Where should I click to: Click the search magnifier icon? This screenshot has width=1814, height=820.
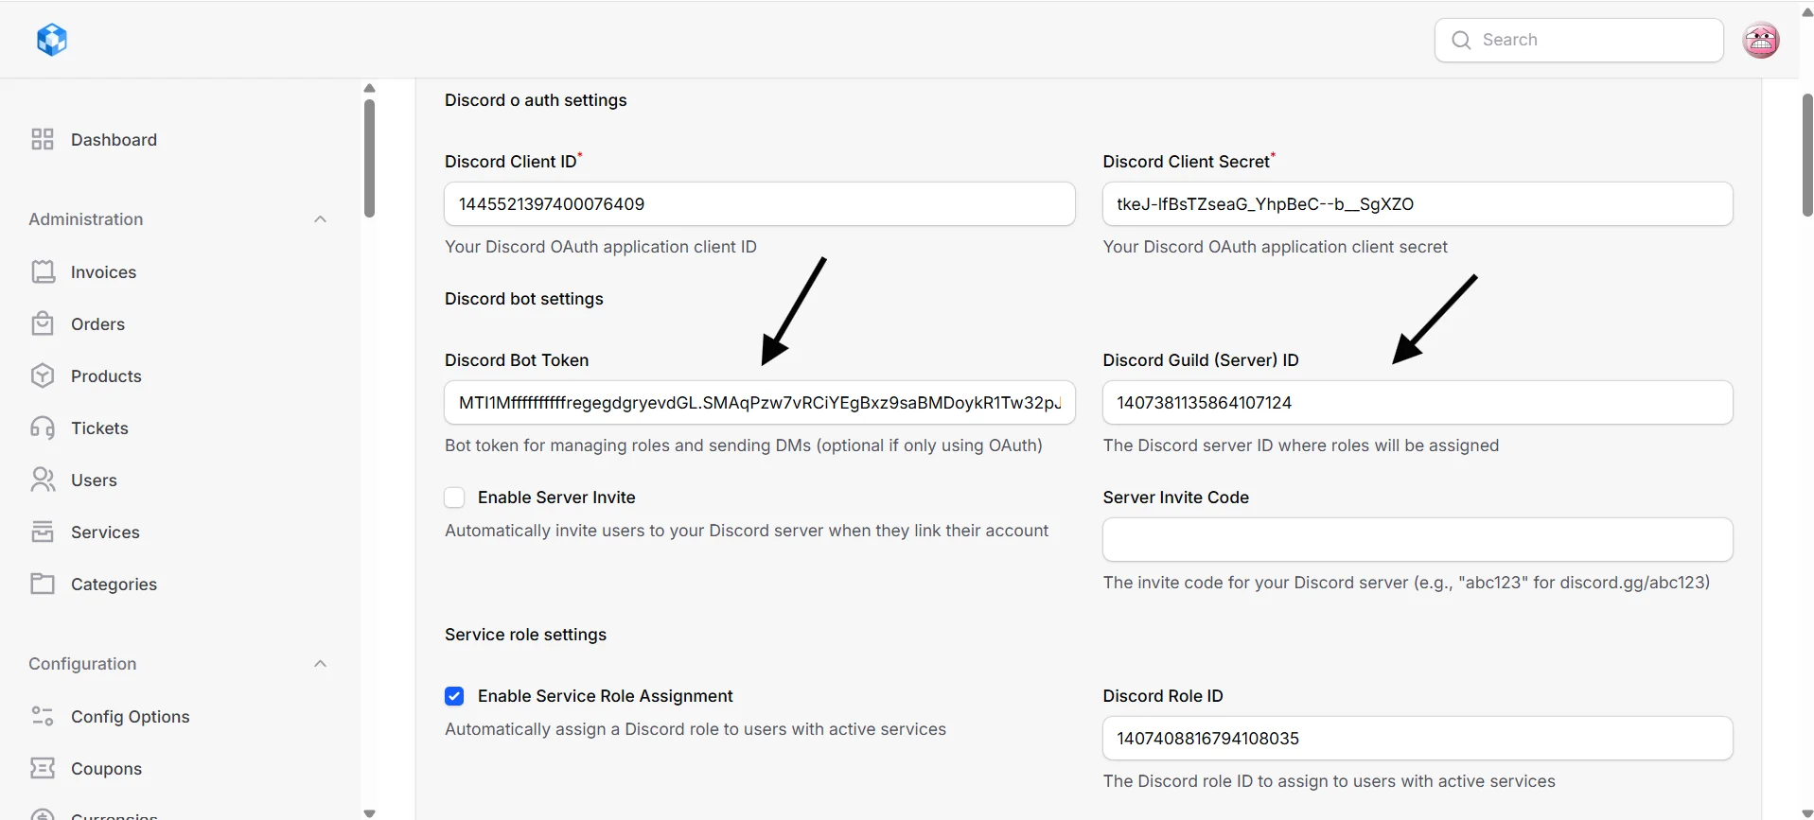(1461, 40)
